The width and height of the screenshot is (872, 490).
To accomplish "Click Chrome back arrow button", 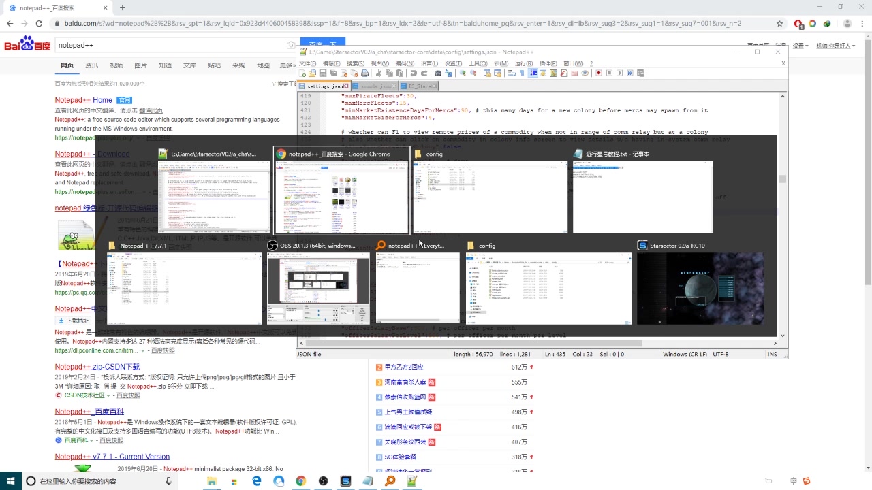I will pyautogui.click(x=10, y=23).
